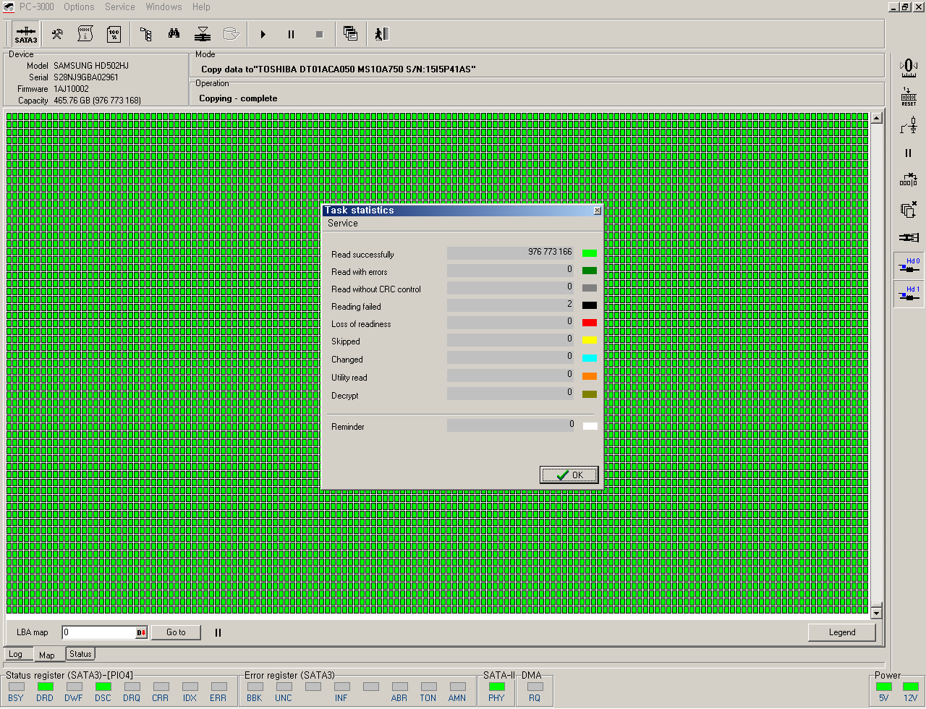
Task: Open the tree structure icon
Action: 145,34
